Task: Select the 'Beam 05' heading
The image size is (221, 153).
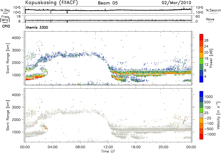Action: (108, 3)
